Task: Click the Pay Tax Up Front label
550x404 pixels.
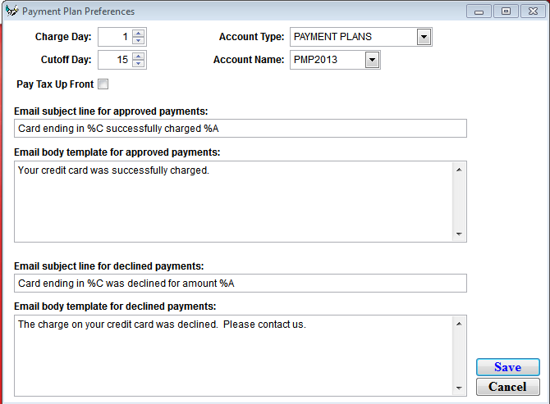Action: pos(55,84)
